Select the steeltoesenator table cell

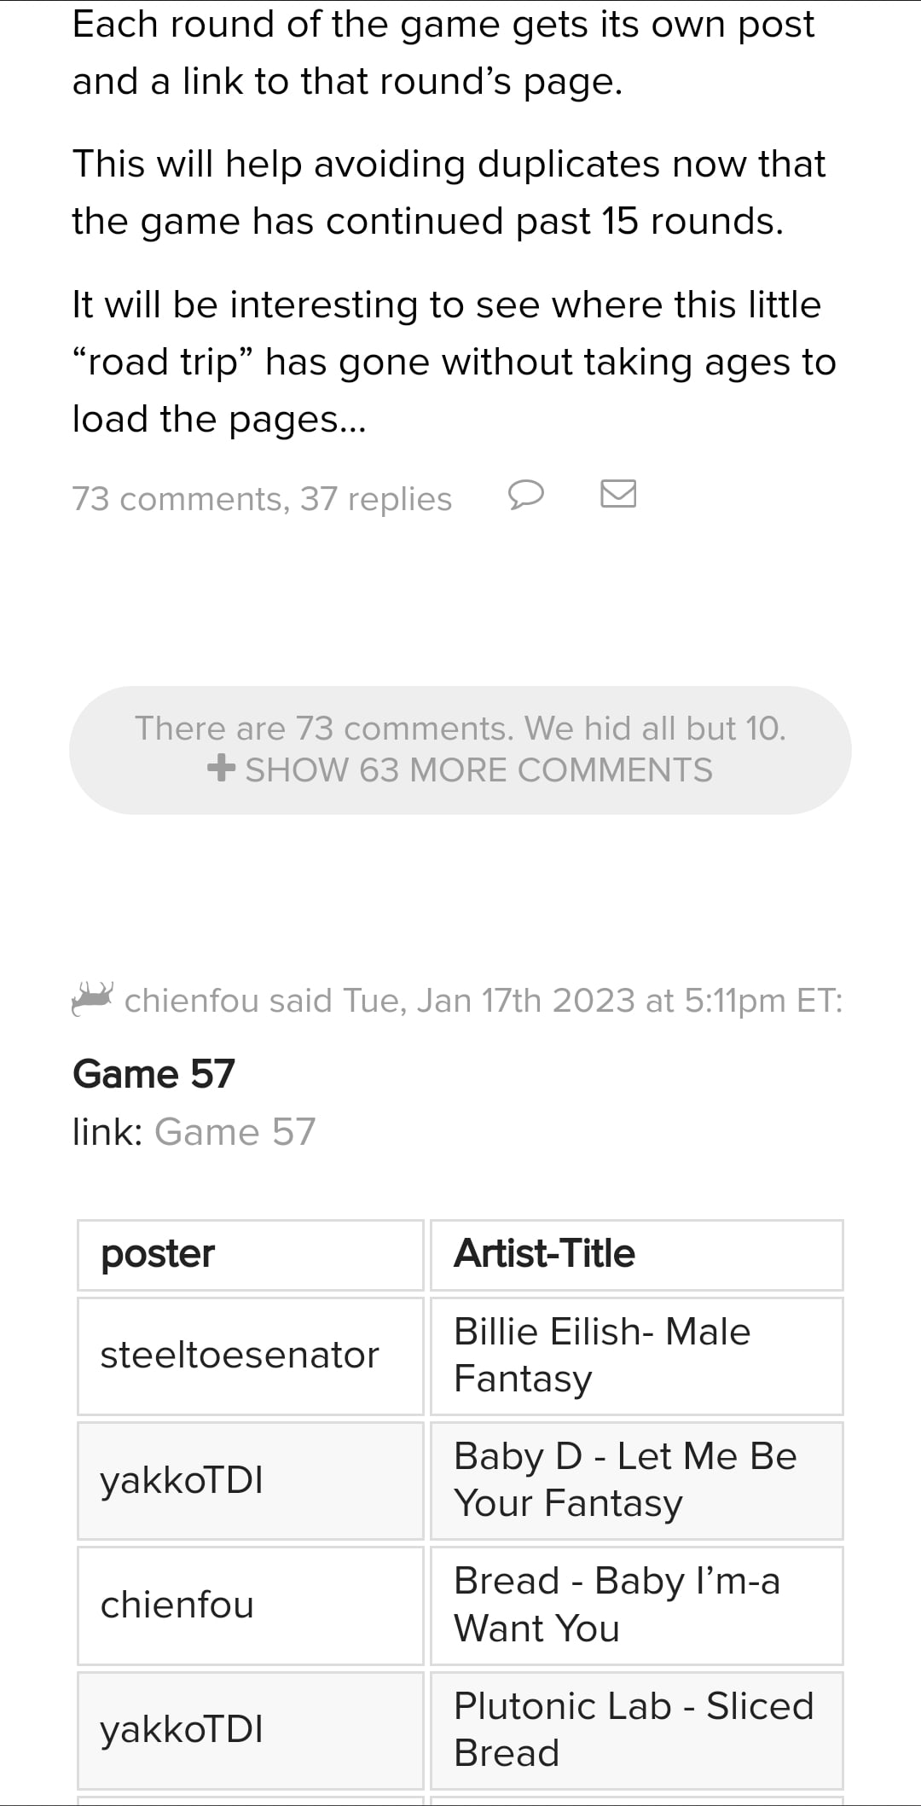coord(250,1356)
